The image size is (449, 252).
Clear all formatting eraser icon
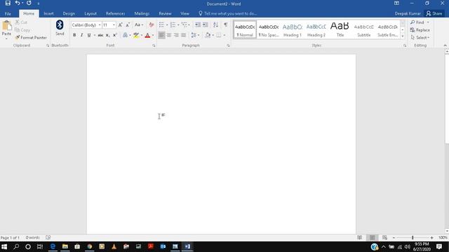(x=152, y=25)
